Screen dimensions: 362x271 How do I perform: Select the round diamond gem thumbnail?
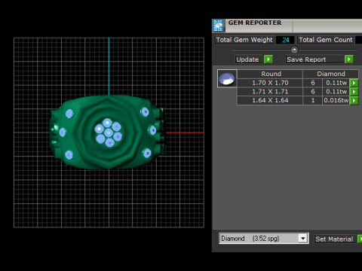227,78
